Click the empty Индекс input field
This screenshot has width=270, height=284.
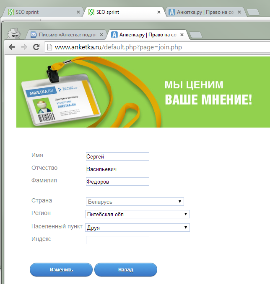pyautogui.click(x=117, y=240)
